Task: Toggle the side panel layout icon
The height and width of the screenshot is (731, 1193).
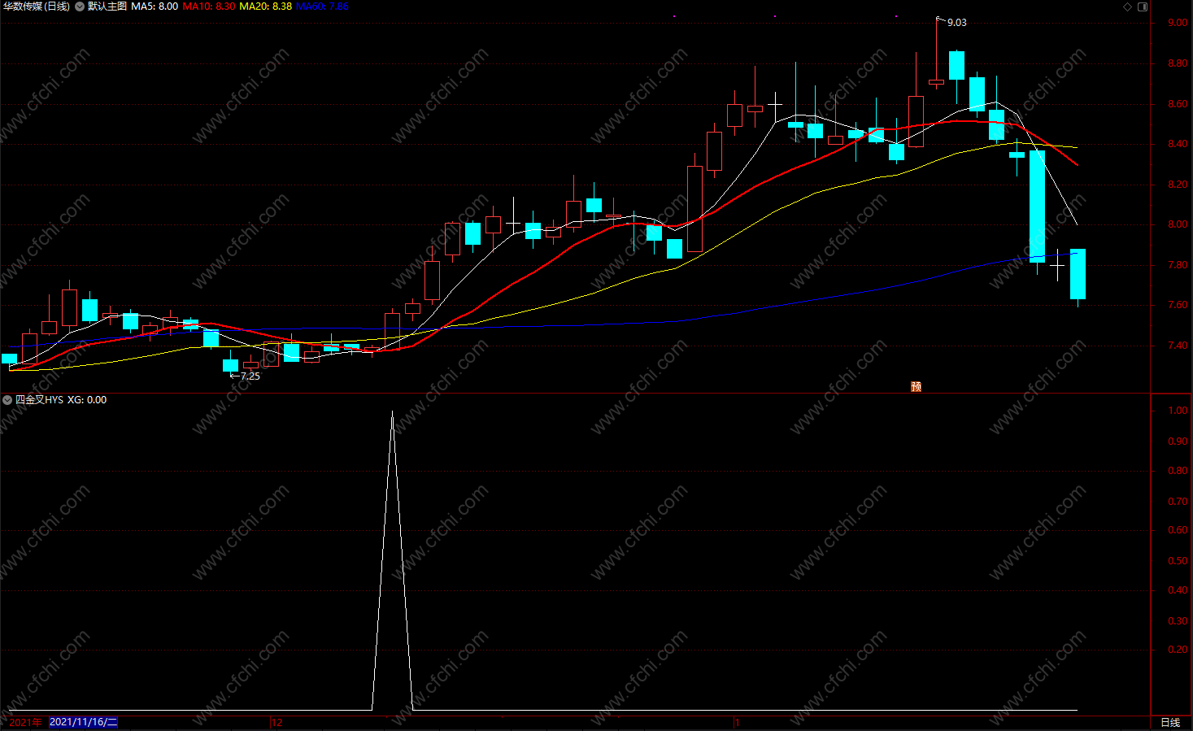Action: (1143, 7)
